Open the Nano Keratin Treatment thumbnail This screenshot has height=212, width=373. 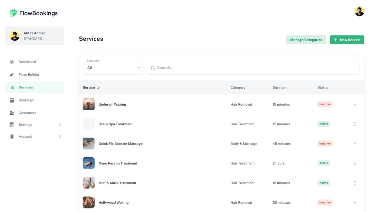click(x=88, y=163)
